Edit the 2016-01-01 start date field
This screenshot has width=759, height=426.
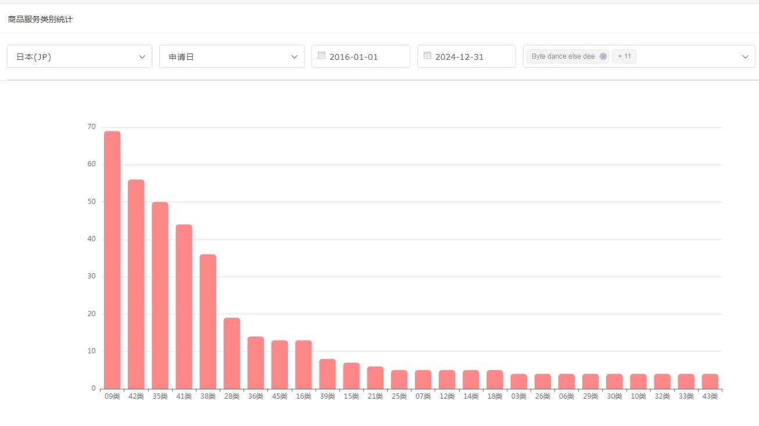click(366, 57)
